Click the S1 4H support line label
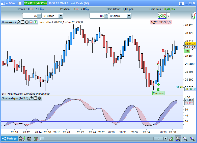197x143 pixels. coord(179,87)
